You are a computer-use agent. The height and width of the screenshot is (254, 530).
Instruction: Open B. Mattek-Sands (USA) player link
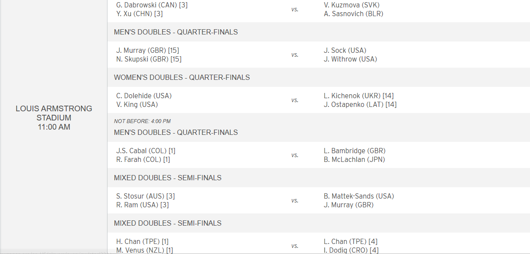pos(359,196)
